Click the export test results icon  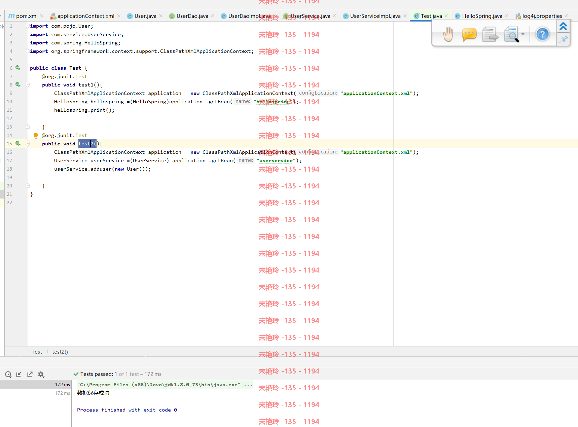pos(30,374)
